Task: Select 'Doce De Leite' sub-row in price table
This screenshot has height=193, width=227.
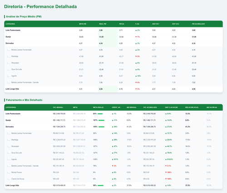Action: pos(113,70)
